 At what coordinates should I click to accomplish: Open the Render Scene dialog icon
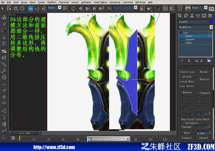pos(188,8)
